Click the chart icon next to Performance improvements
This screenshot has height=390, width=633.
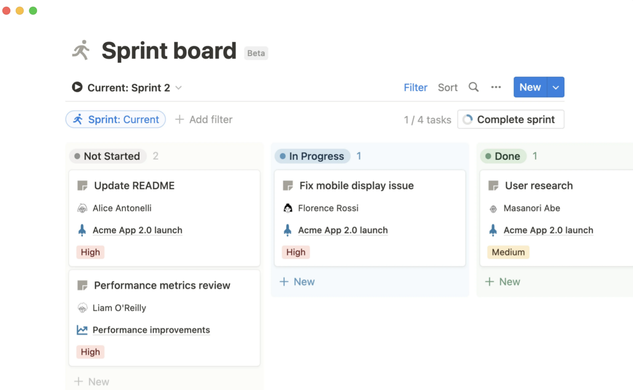pyautogui.click(x=82, y=329)
